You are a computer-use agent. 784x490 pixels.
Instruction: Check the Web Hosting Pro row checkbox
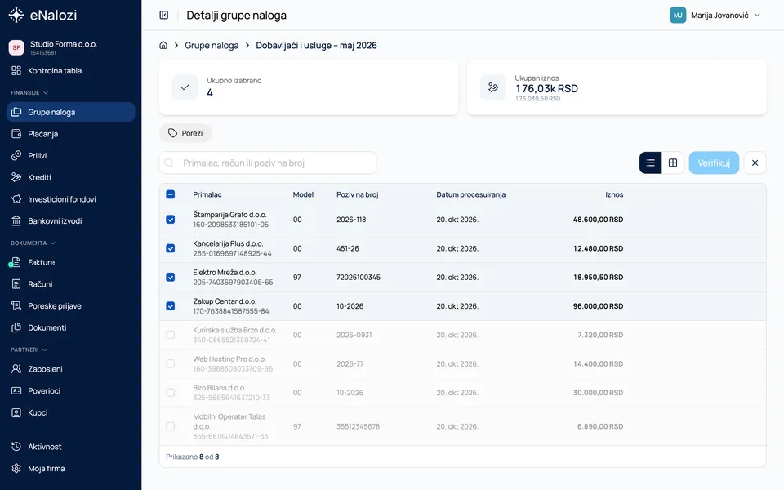click(x=171, y=364)
